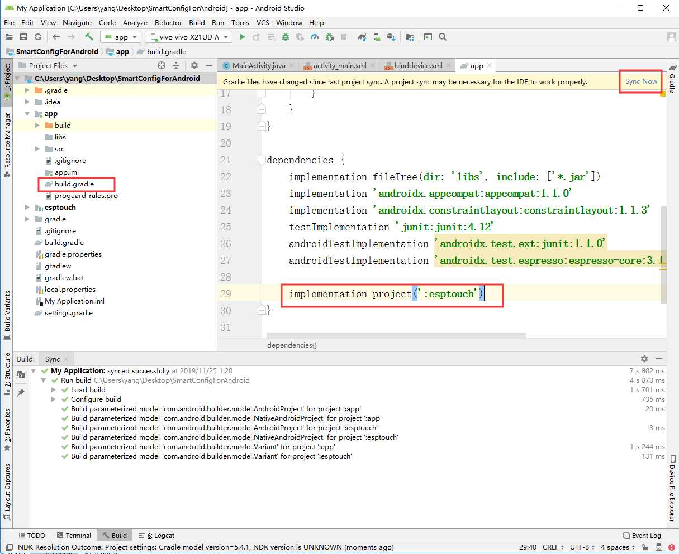Screen dimensions: 679x554
Task: Click the Stop square icon
Action: [x=344, y=37]
